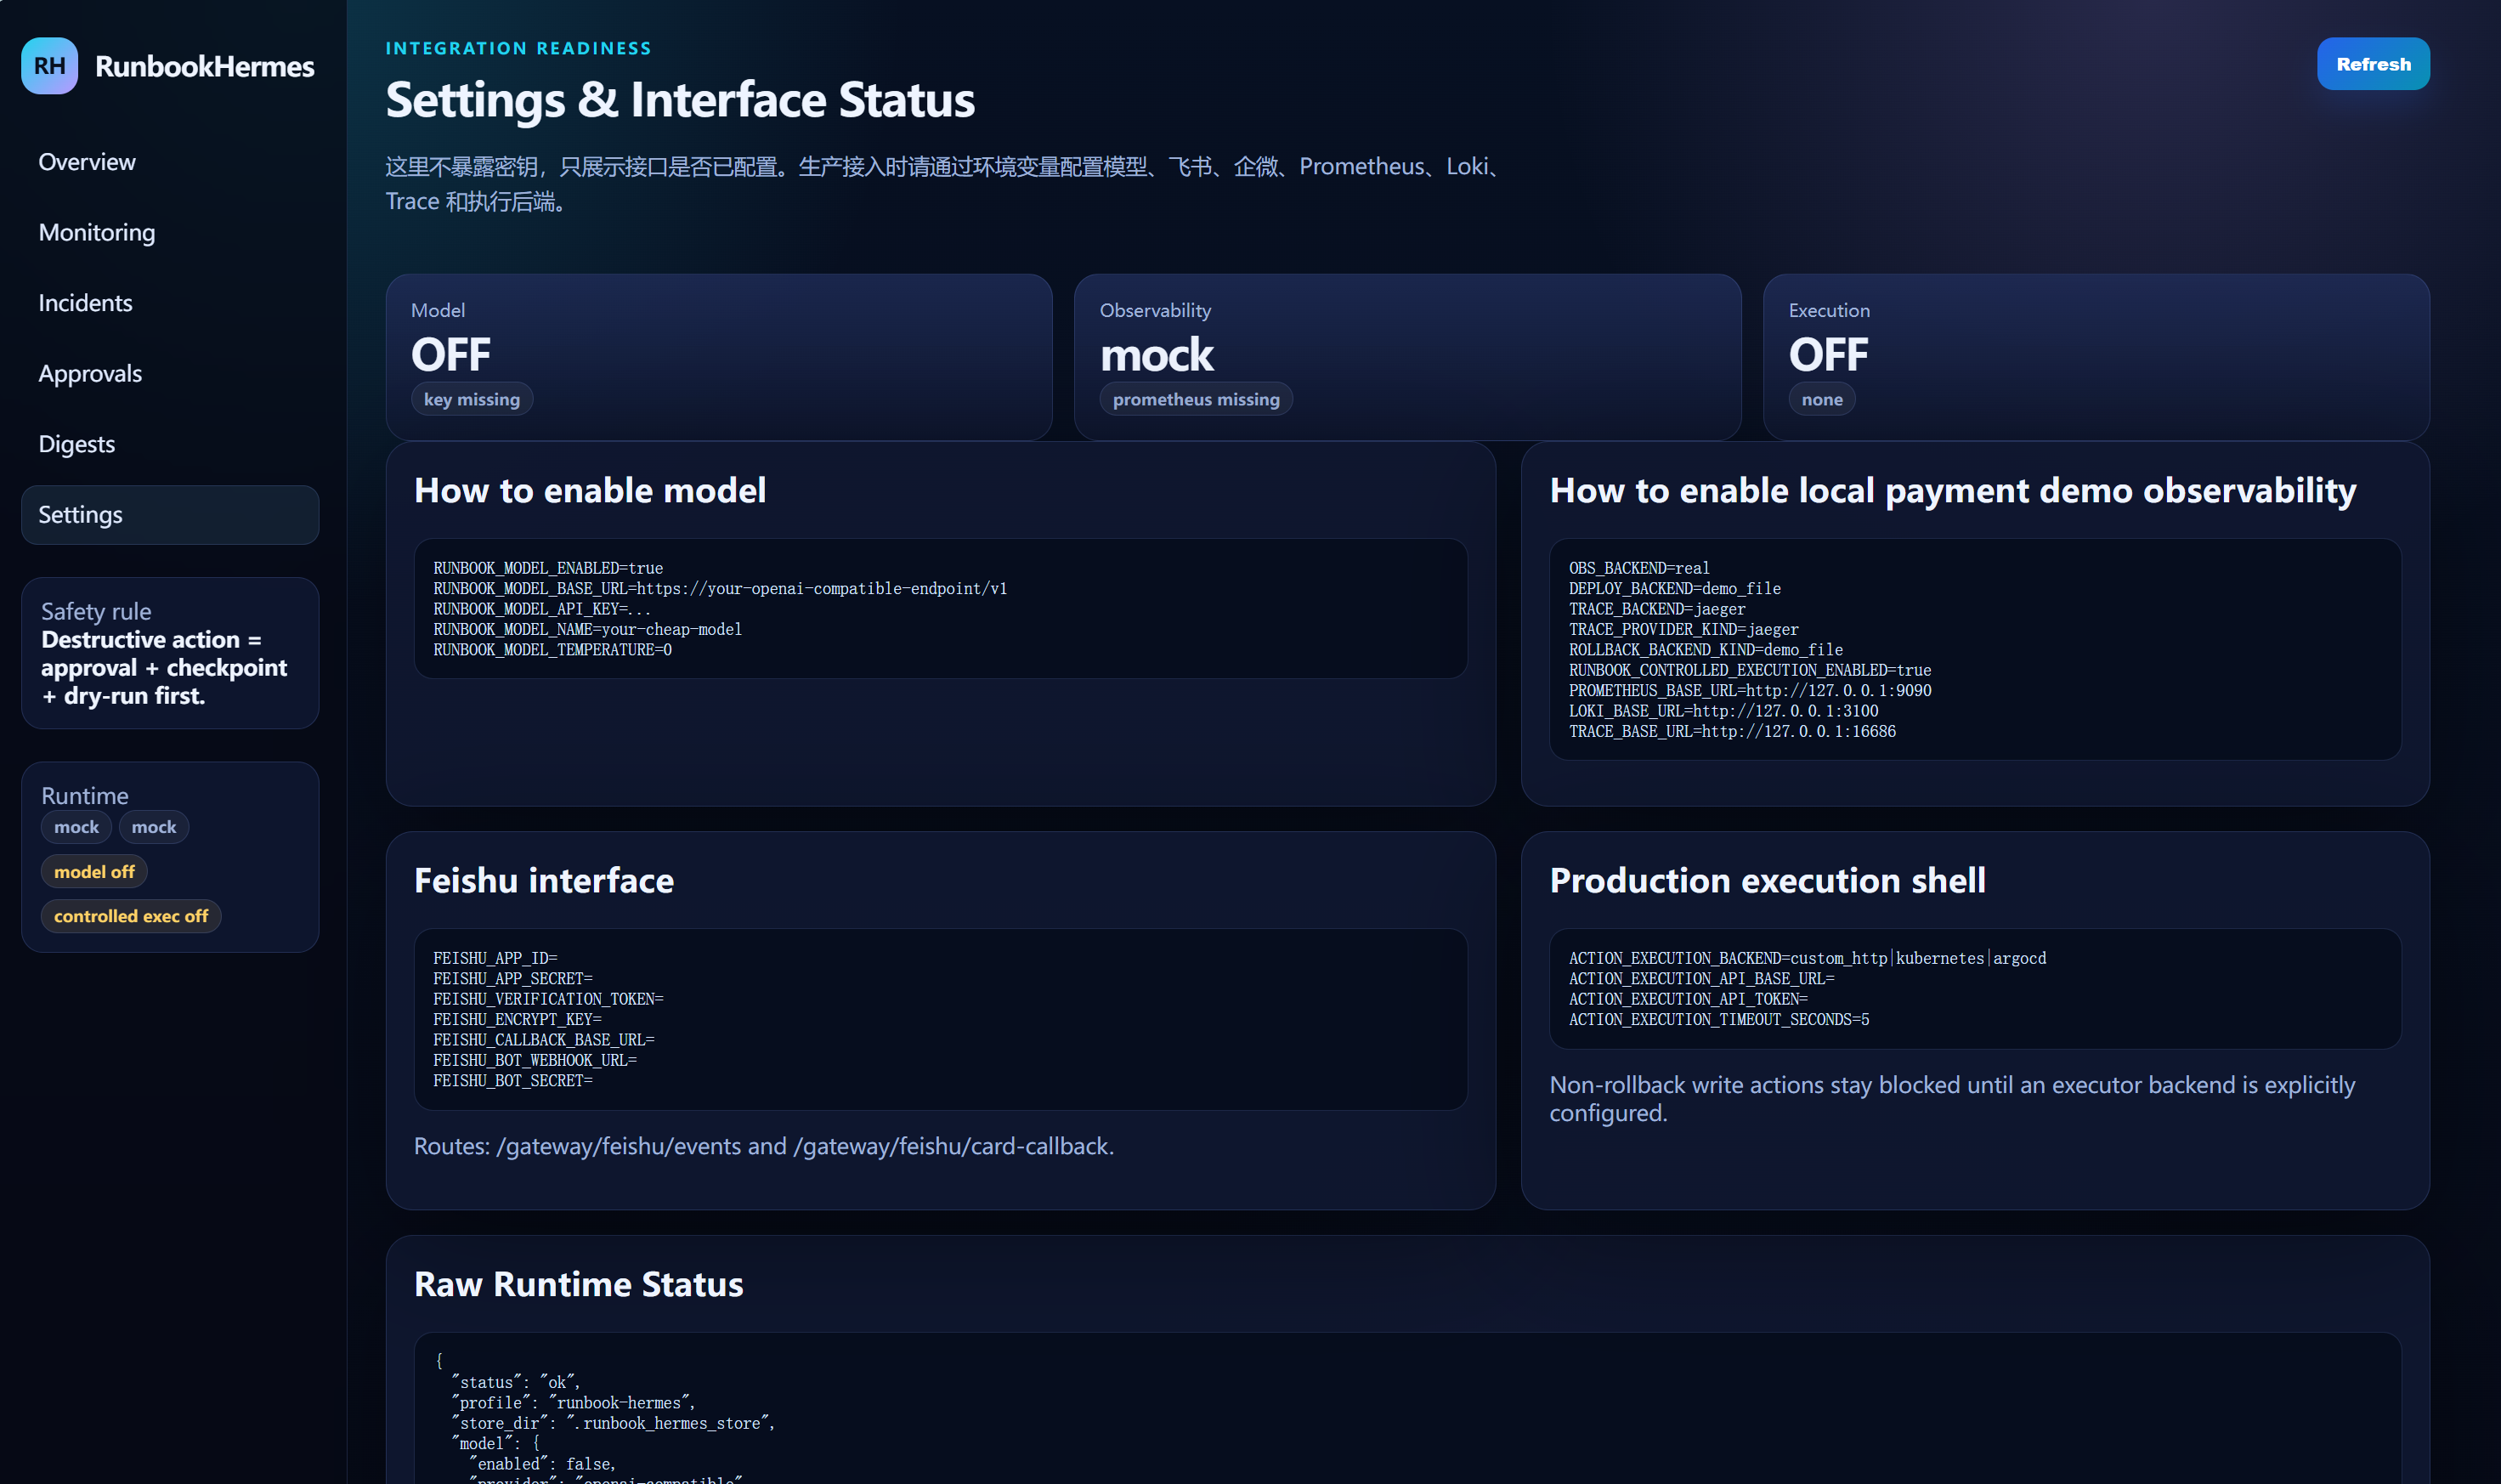Screen dimensions: 2501x1484
Task: Click the FEISHU_BOT_SECRET= line
Action: click(512, 1081)
